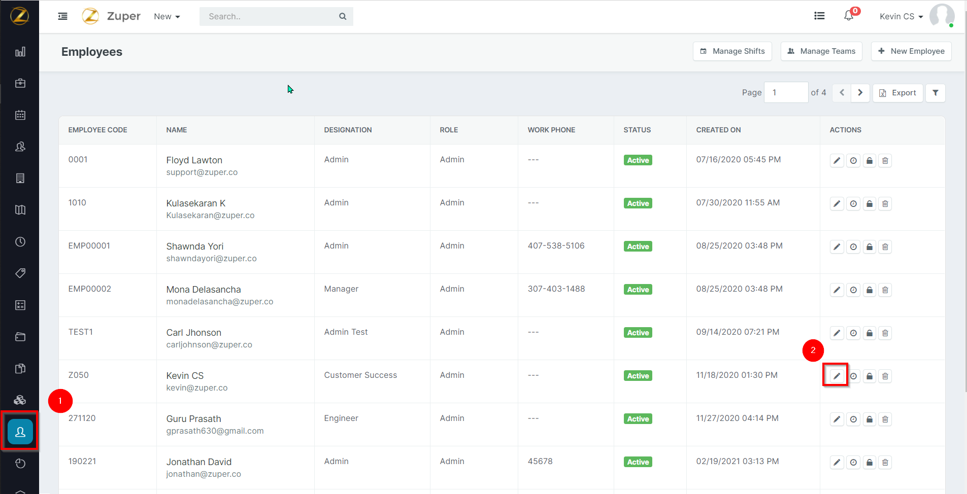Open dashboard chart icon in sidebar
Screen dimensions: 967x494
coord(20,52)
